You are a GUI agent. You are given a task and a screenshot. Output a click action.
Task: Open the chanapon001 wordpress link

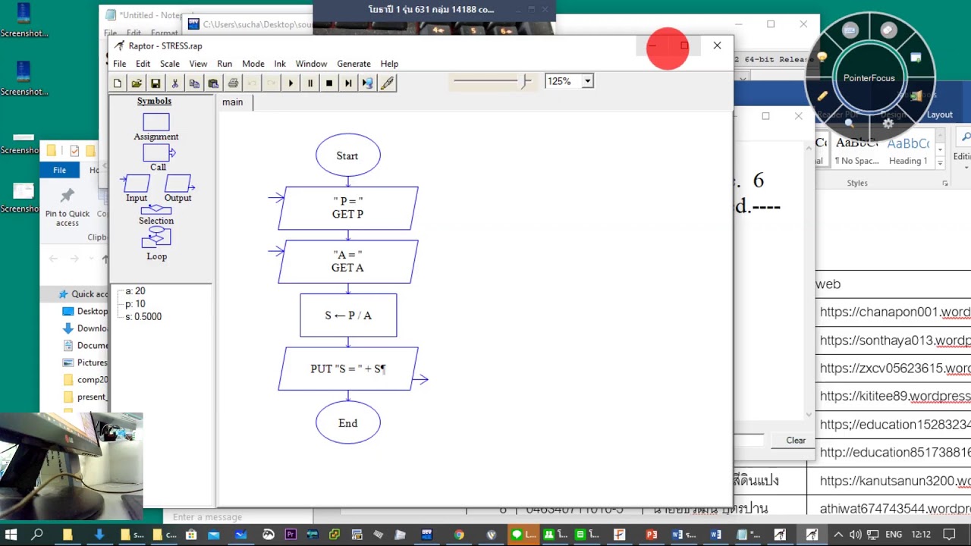[x=895, y=312]
